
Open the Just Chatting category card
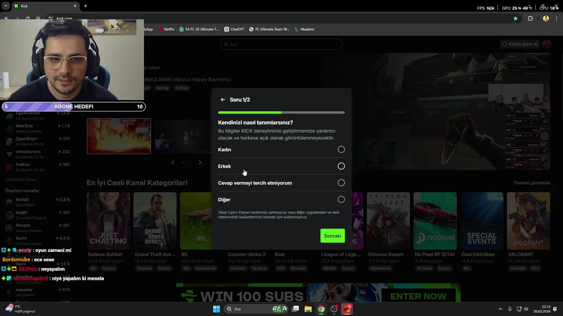coord(108,221)
